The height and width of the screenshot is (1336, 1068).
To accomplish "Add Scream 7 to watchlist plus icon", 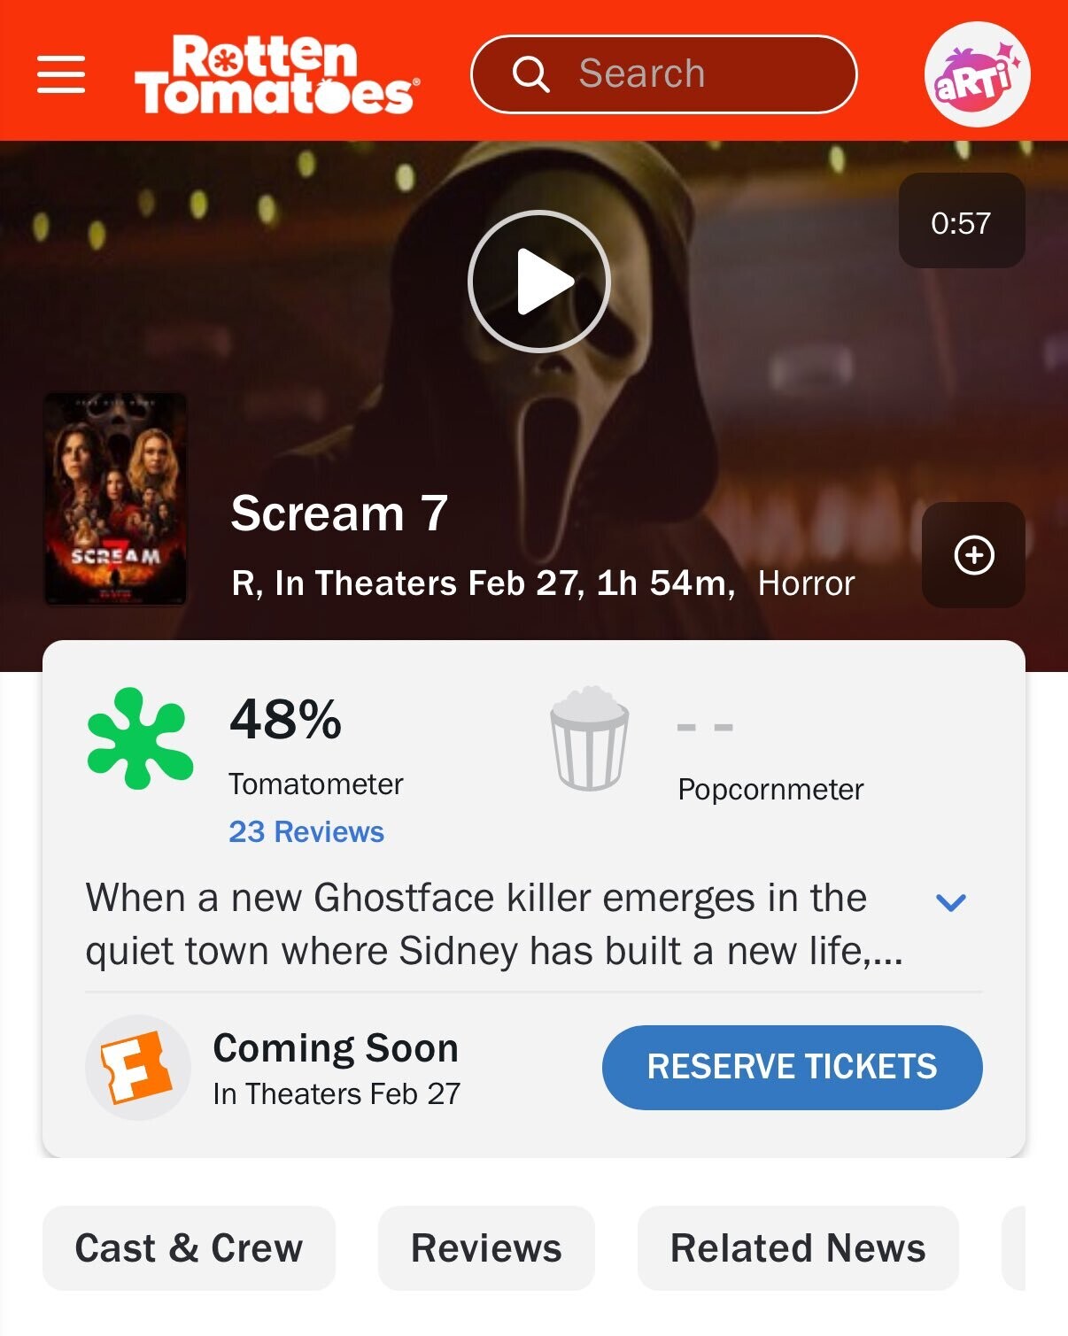I will click(x=973, y=555).
